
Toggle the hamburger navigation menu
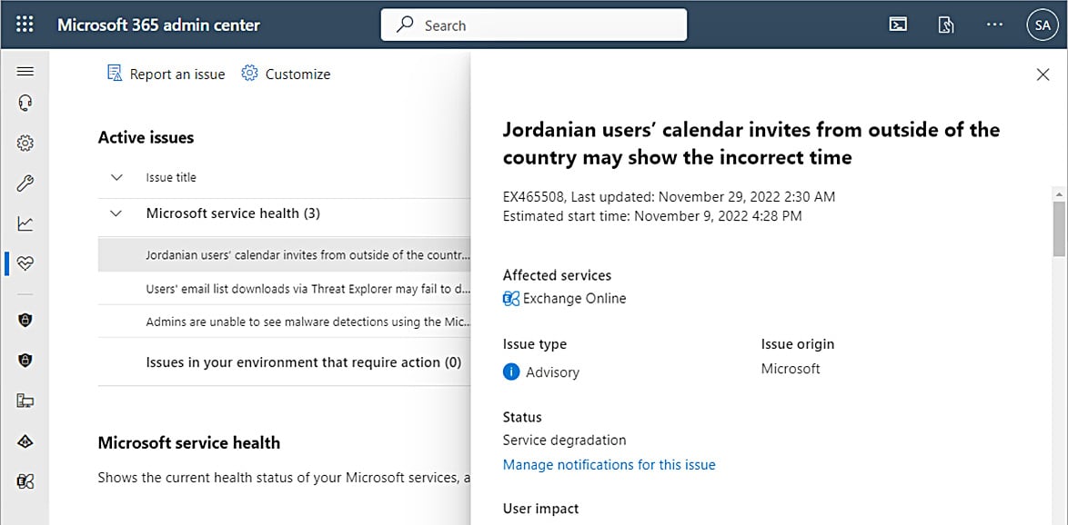pos(25,72)
